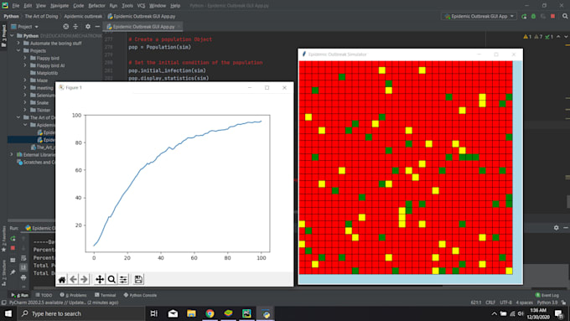Open the Problems tool window tab
Viewport: 570px width, 321px height.
click(x=74, y=295)
